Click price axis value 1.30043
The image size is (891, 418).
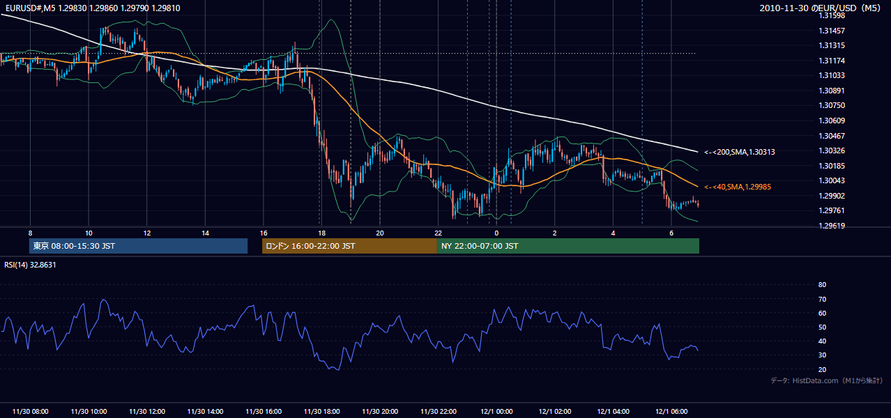(832, 180)
